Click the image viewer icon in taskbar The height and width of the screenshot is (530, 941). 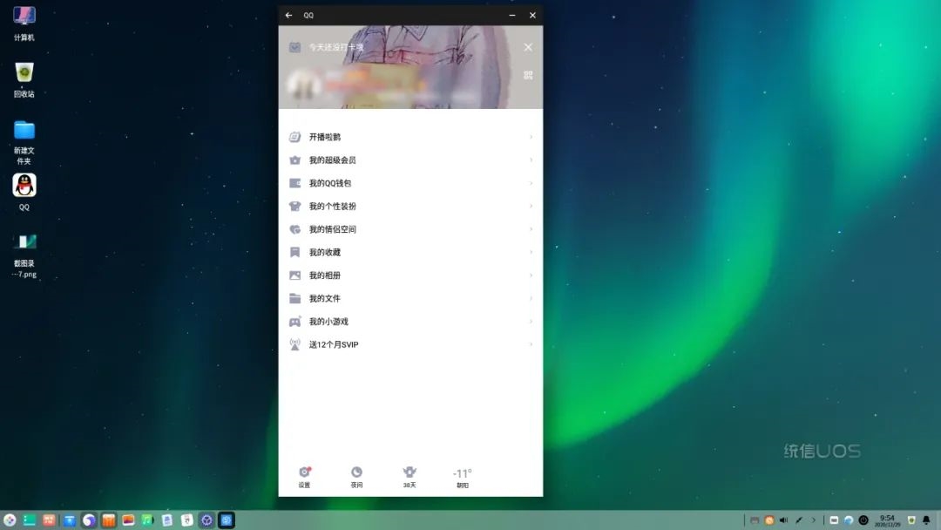(128, 520)
